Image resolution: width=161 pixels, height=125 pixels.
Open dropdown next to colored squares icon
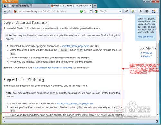click(157, 11)
